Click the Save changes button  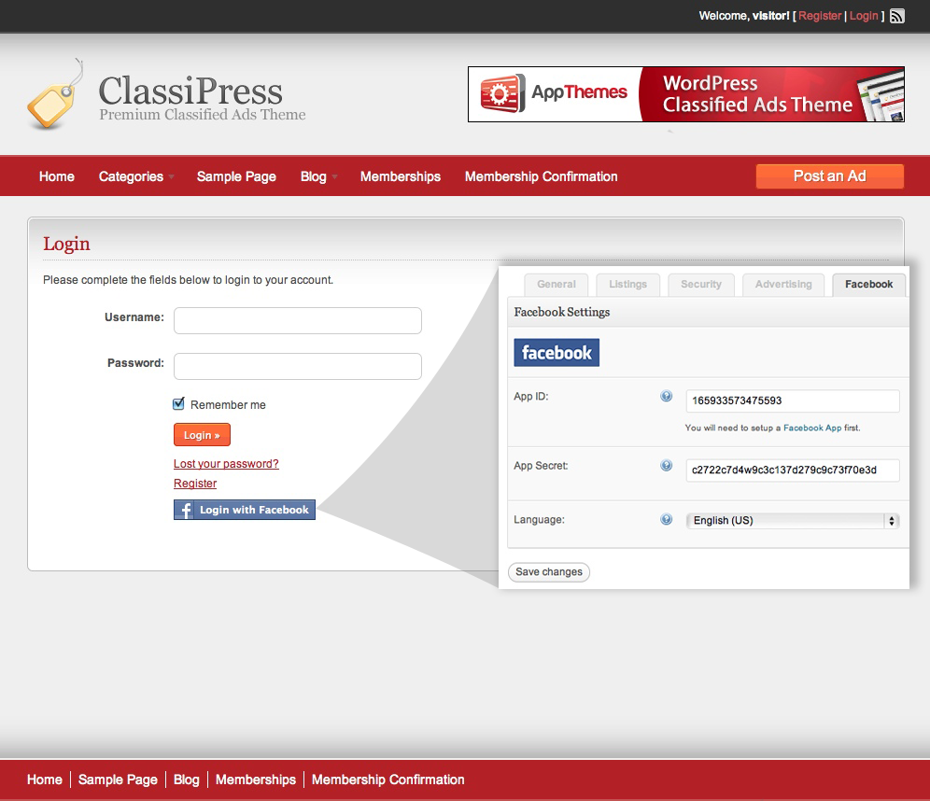pos(549,571)
